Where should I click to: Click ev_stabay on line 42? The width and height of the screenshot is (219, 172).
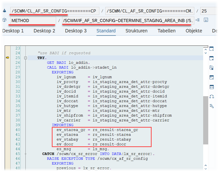[67, 139]
